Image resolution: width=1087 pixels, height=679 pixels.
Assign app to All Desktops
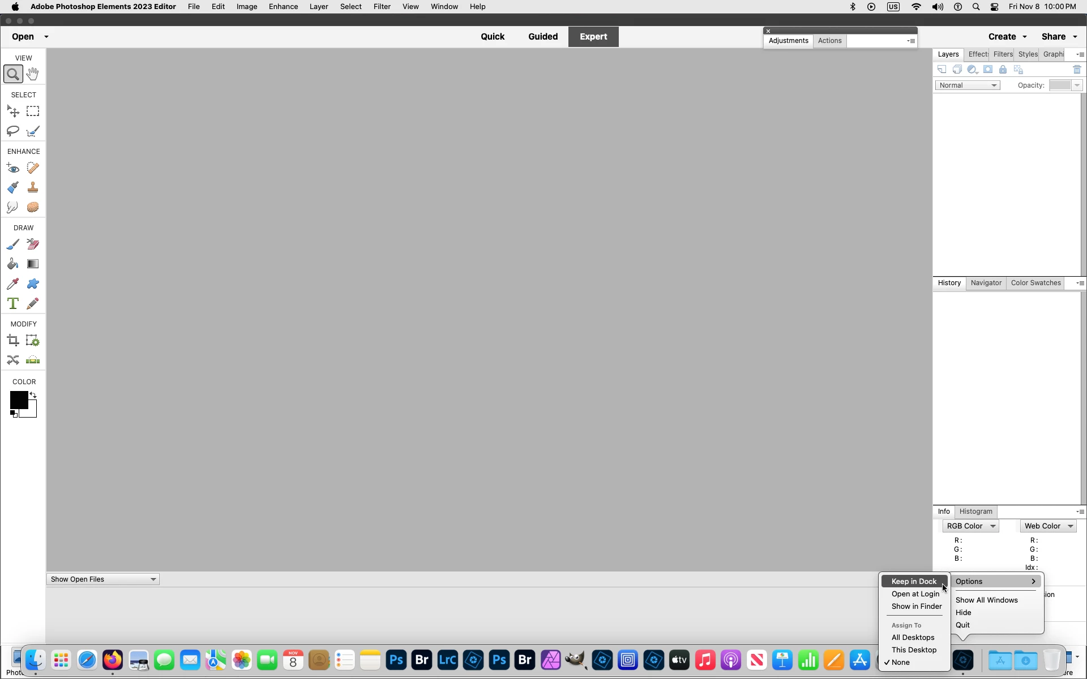coord(913,638)
